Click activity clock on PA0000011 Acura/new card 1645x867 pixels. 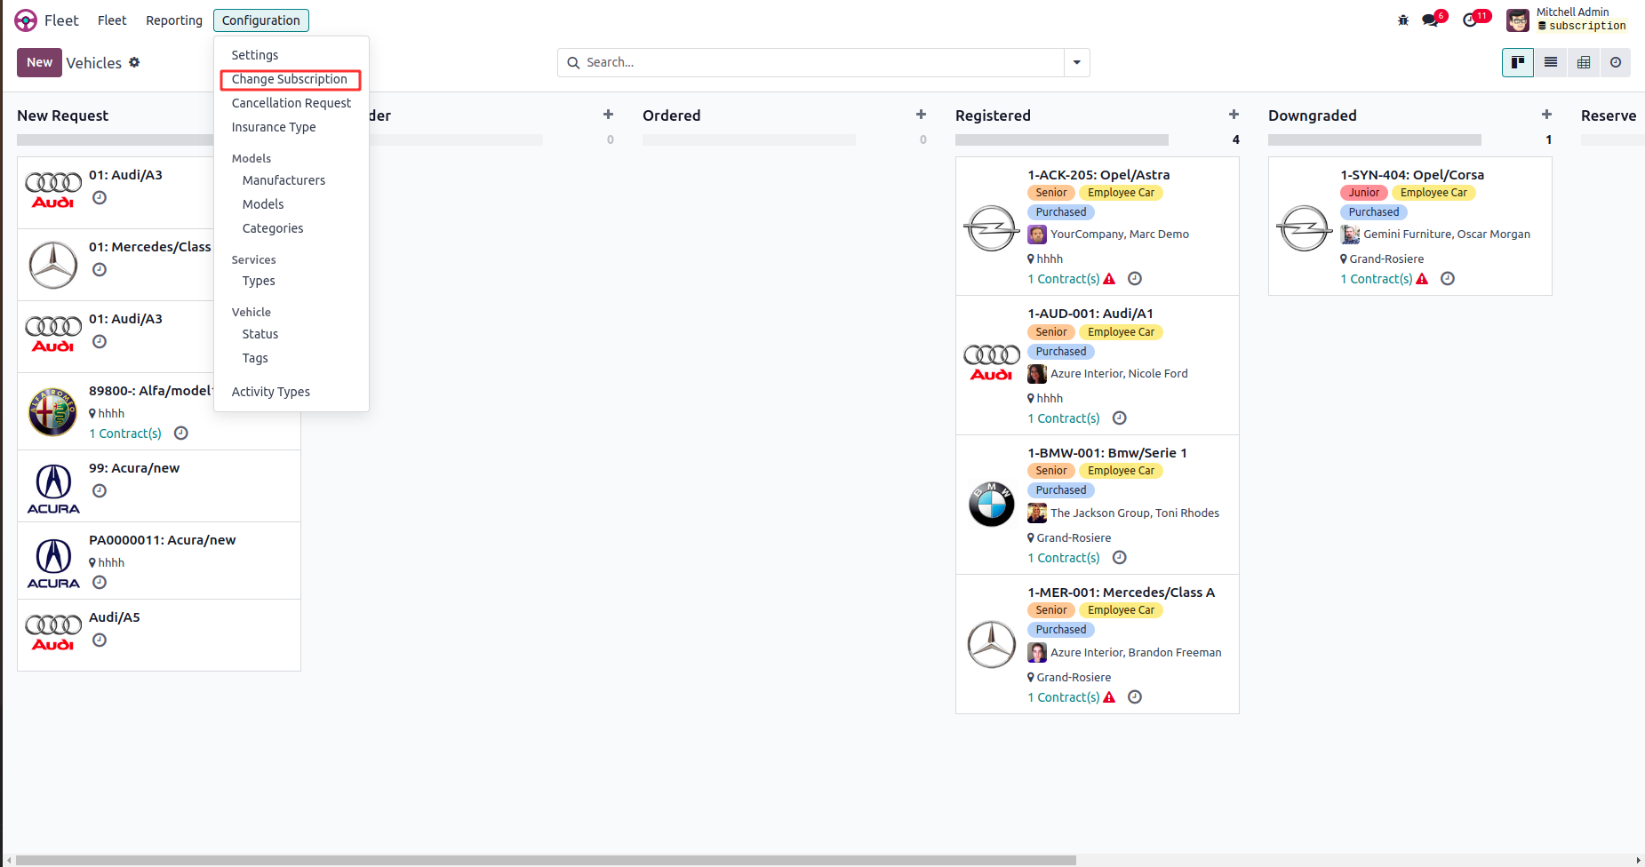[100, 582]
